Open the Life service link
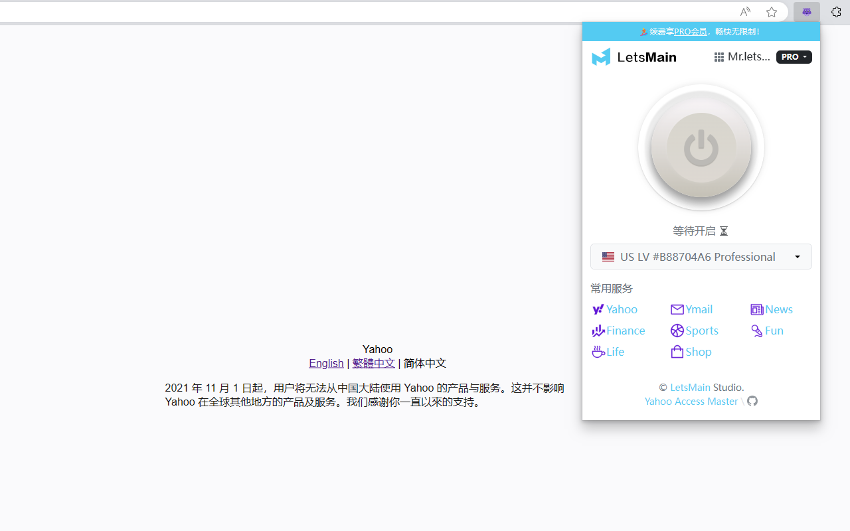 [x=608, y=352]
